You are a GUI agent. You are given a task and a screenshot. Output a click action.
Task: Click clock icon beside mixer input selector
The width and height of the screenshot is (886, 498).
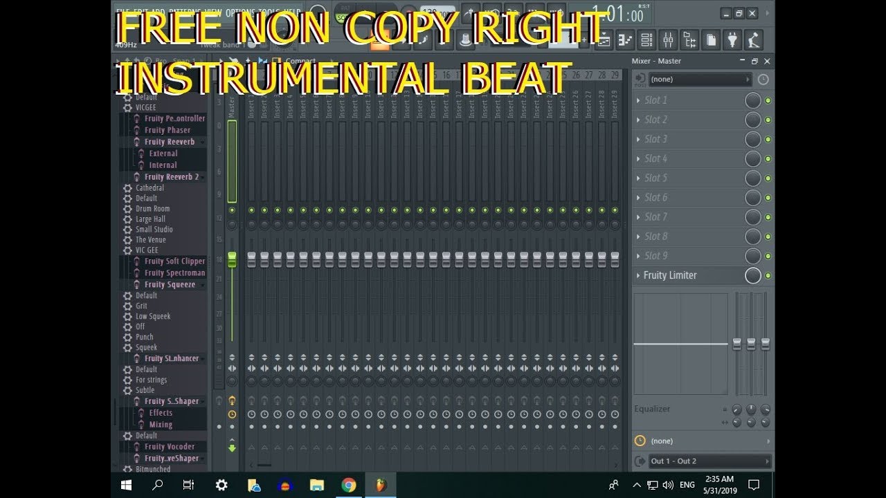pos(763,80)
